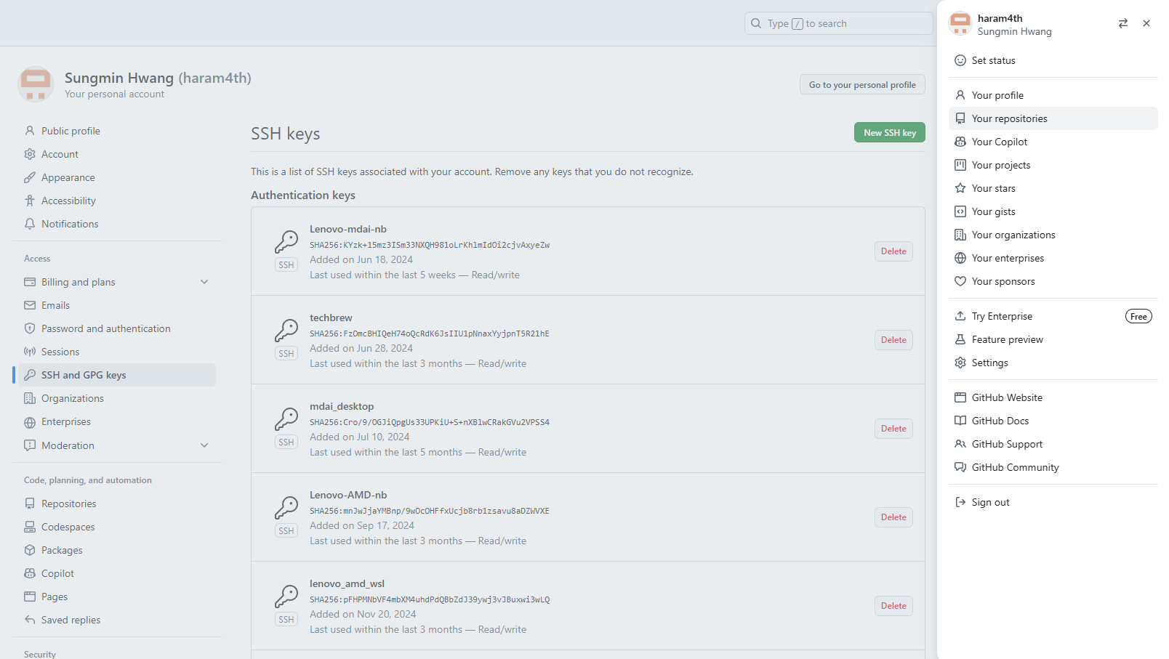Open Repositories in settings sidebar
Screen dimensions: 1169x659
[x=117, y=504]
